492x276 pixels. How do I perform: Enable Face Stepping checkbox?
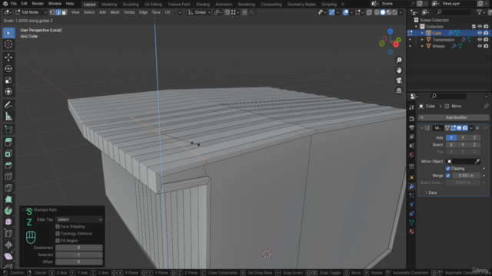(58, 227)
